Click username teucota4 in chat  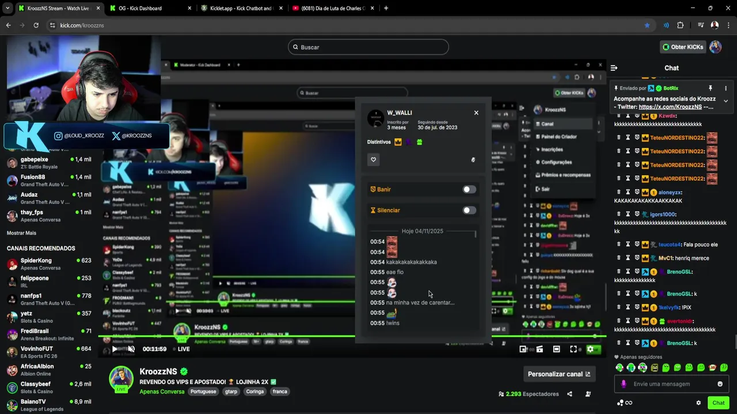click(670, 244)
